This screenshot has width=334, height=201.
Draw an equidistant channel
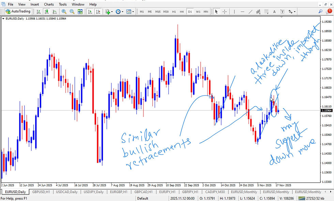pyautogui.click(x=258, y=12)
